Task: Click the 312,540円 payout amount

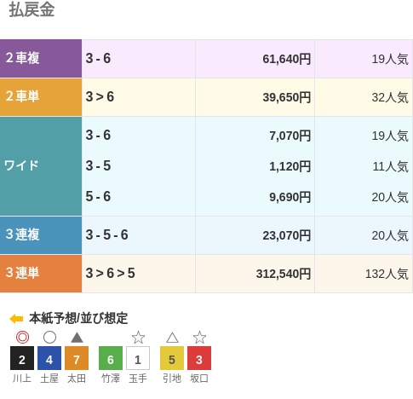Action: (284, 274)
